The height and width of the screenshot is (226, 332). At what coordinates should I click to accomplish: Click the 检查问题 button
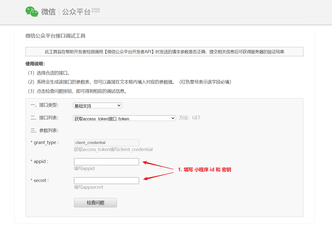pos(95,203)
